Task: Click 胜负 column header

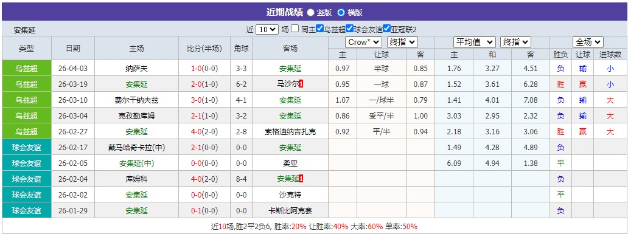Action: tap(560, 55)
